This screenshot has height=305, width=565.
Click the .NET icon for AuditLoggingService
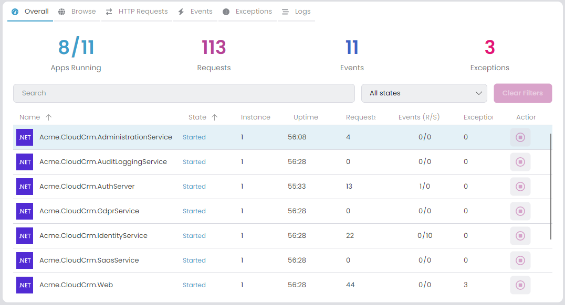[24, 161]
